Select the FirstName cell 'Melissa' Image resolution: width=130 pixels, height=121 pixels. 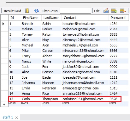(31, 29)
